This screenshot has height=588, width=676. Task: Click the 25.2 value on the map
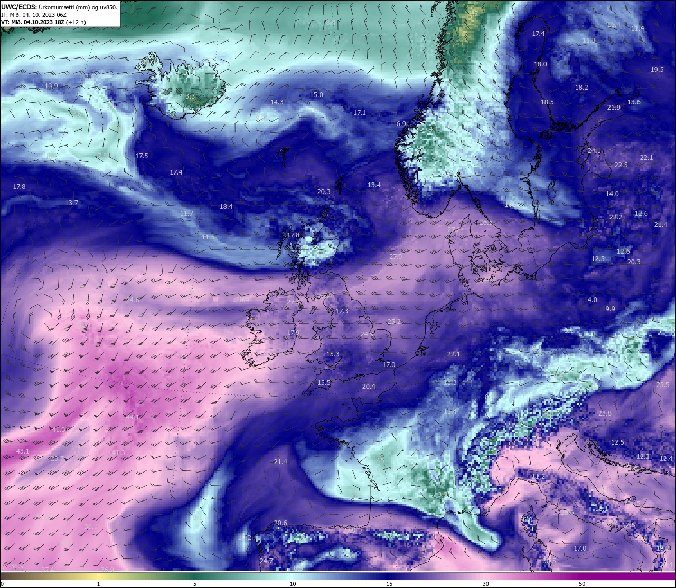394,322
